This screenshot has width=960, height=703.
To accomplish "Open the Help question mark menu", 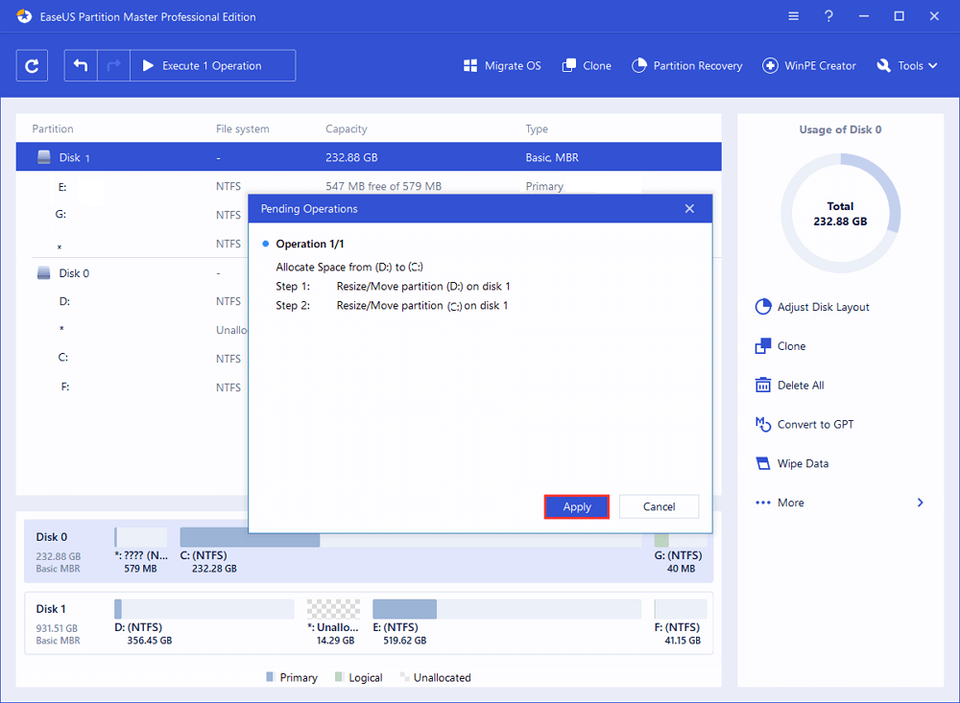I will [827, 16].
